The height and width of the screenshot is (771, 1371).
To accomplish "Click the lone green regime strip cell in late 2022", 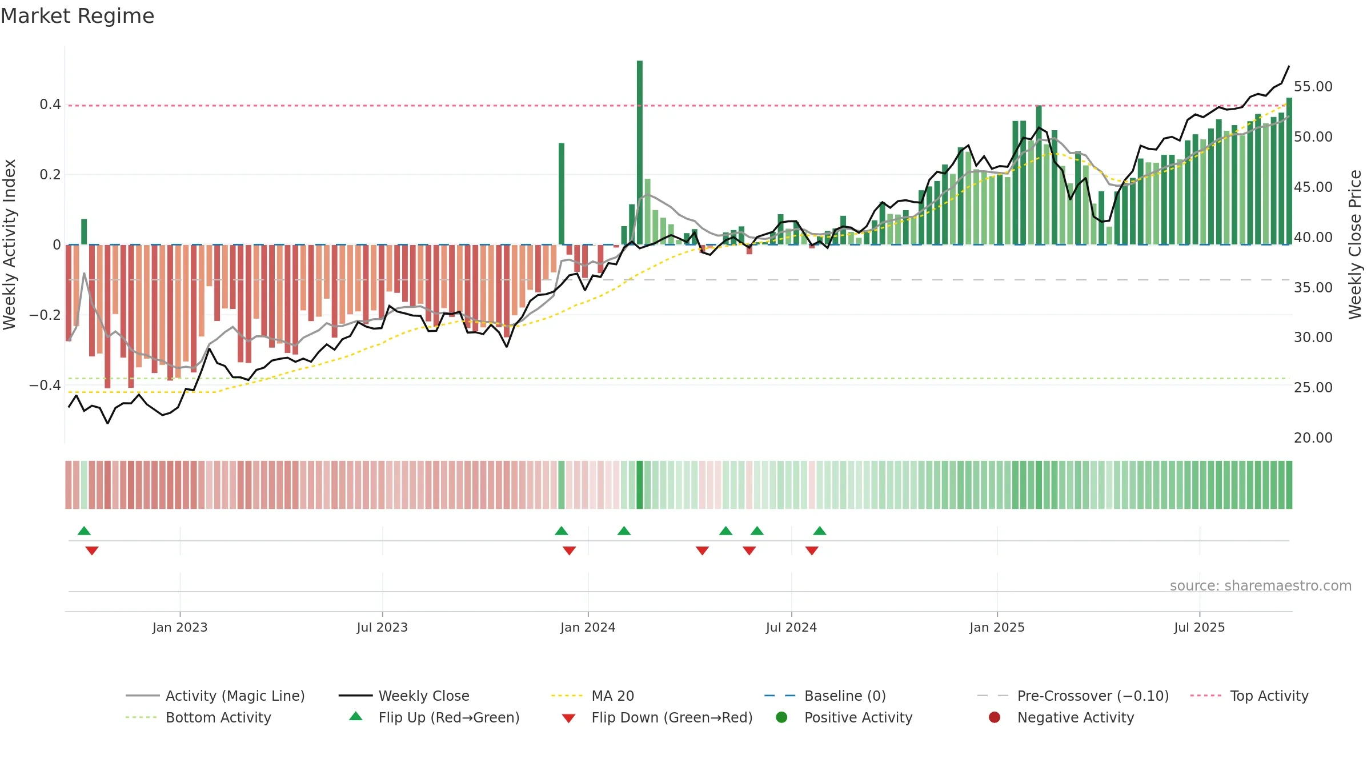I will click(x=84, y=484).
